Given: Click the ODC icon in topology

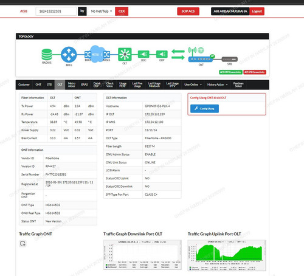Looking at the screenshot, I should [143, 54].
